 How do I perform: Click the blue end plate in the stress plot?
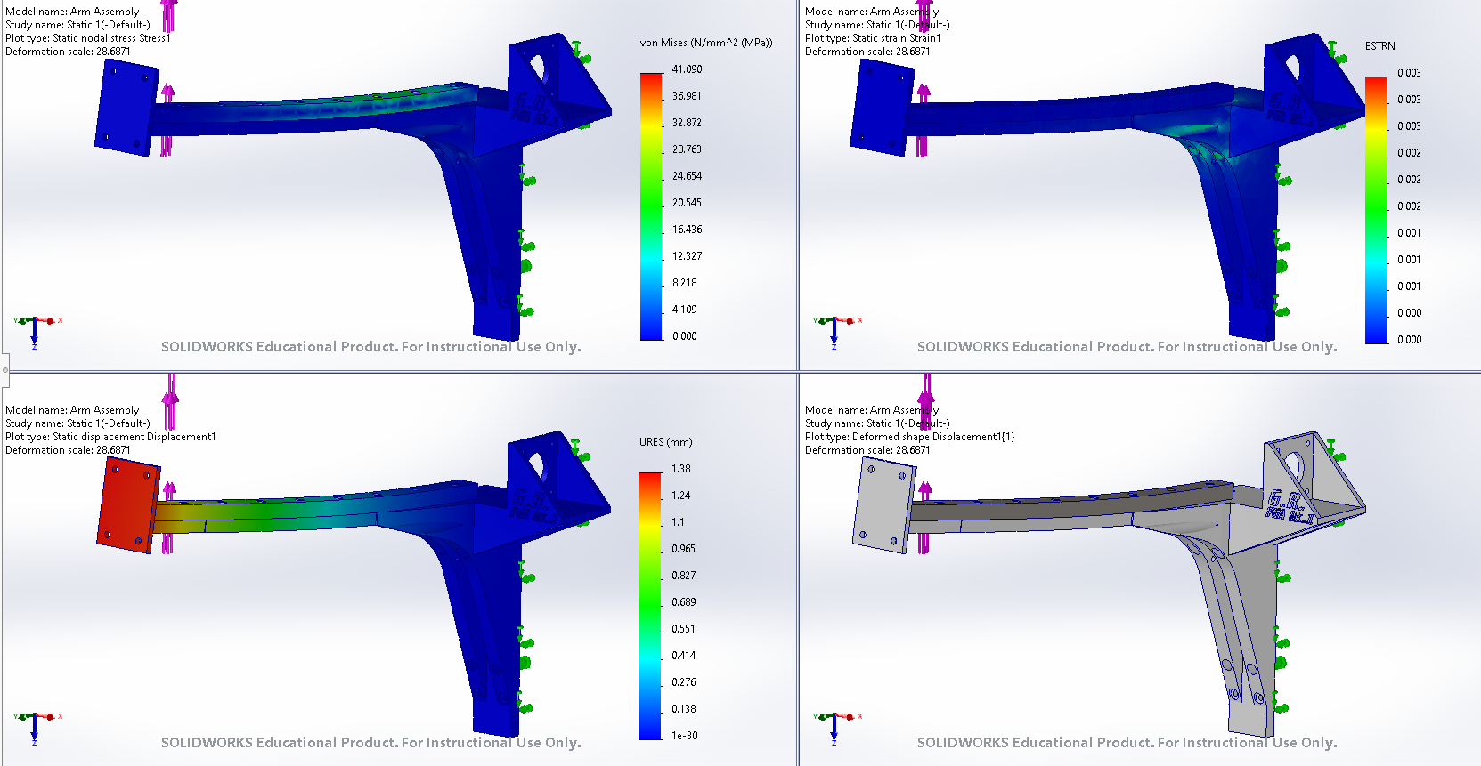(x=127, y=108)
